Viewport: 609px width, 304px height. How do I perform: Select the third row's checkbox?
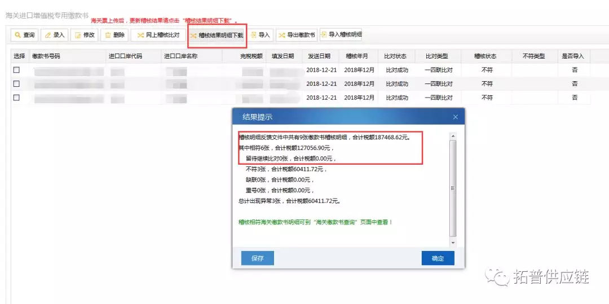[x=16, y=98]
